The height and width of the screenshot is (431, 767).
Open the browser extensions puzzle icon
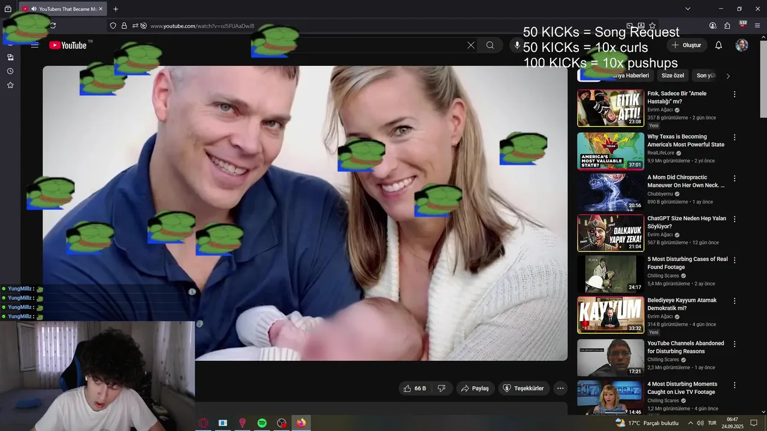(x=727, y=26)
